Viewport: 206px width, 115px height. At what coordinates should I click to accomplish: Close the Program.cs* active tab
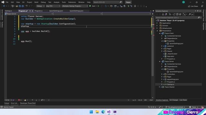click(33, 11)
